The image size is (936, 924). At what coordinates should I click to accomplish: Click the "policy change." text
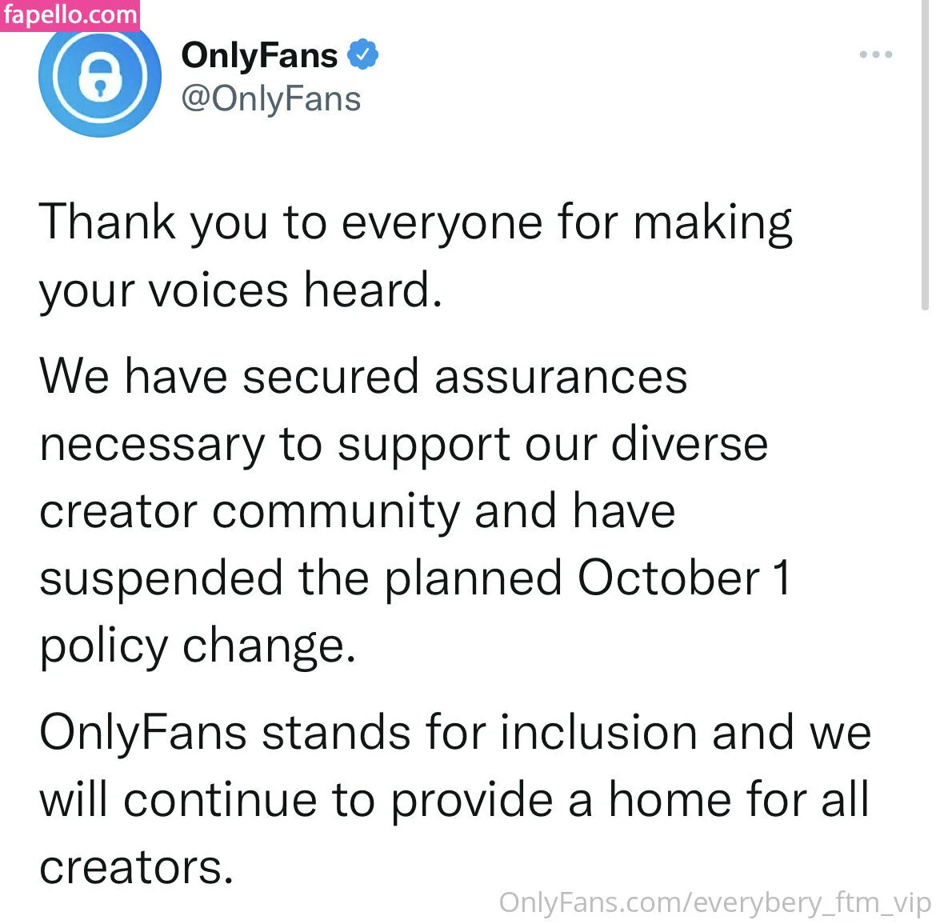click(198, 646)
